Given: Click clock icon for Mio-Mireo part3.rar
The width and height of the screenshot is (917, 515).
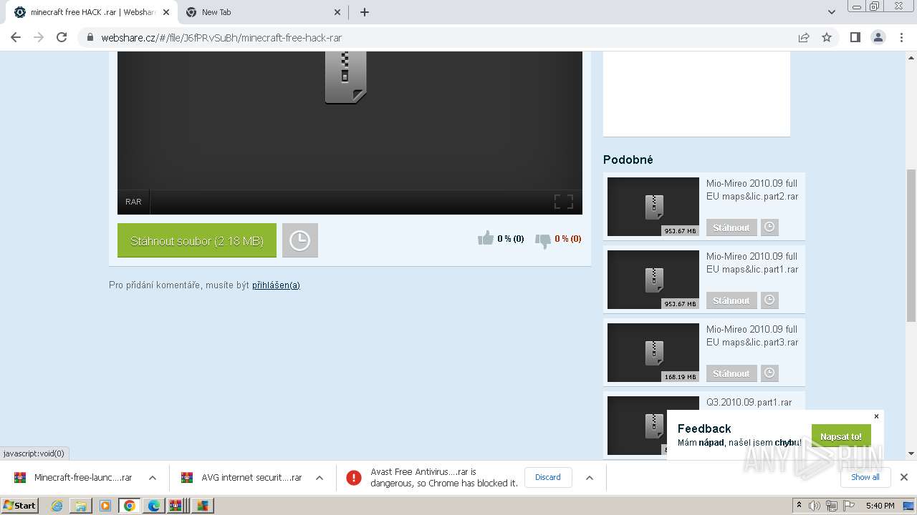Looking at the screenshot, I should coord(769,373).
